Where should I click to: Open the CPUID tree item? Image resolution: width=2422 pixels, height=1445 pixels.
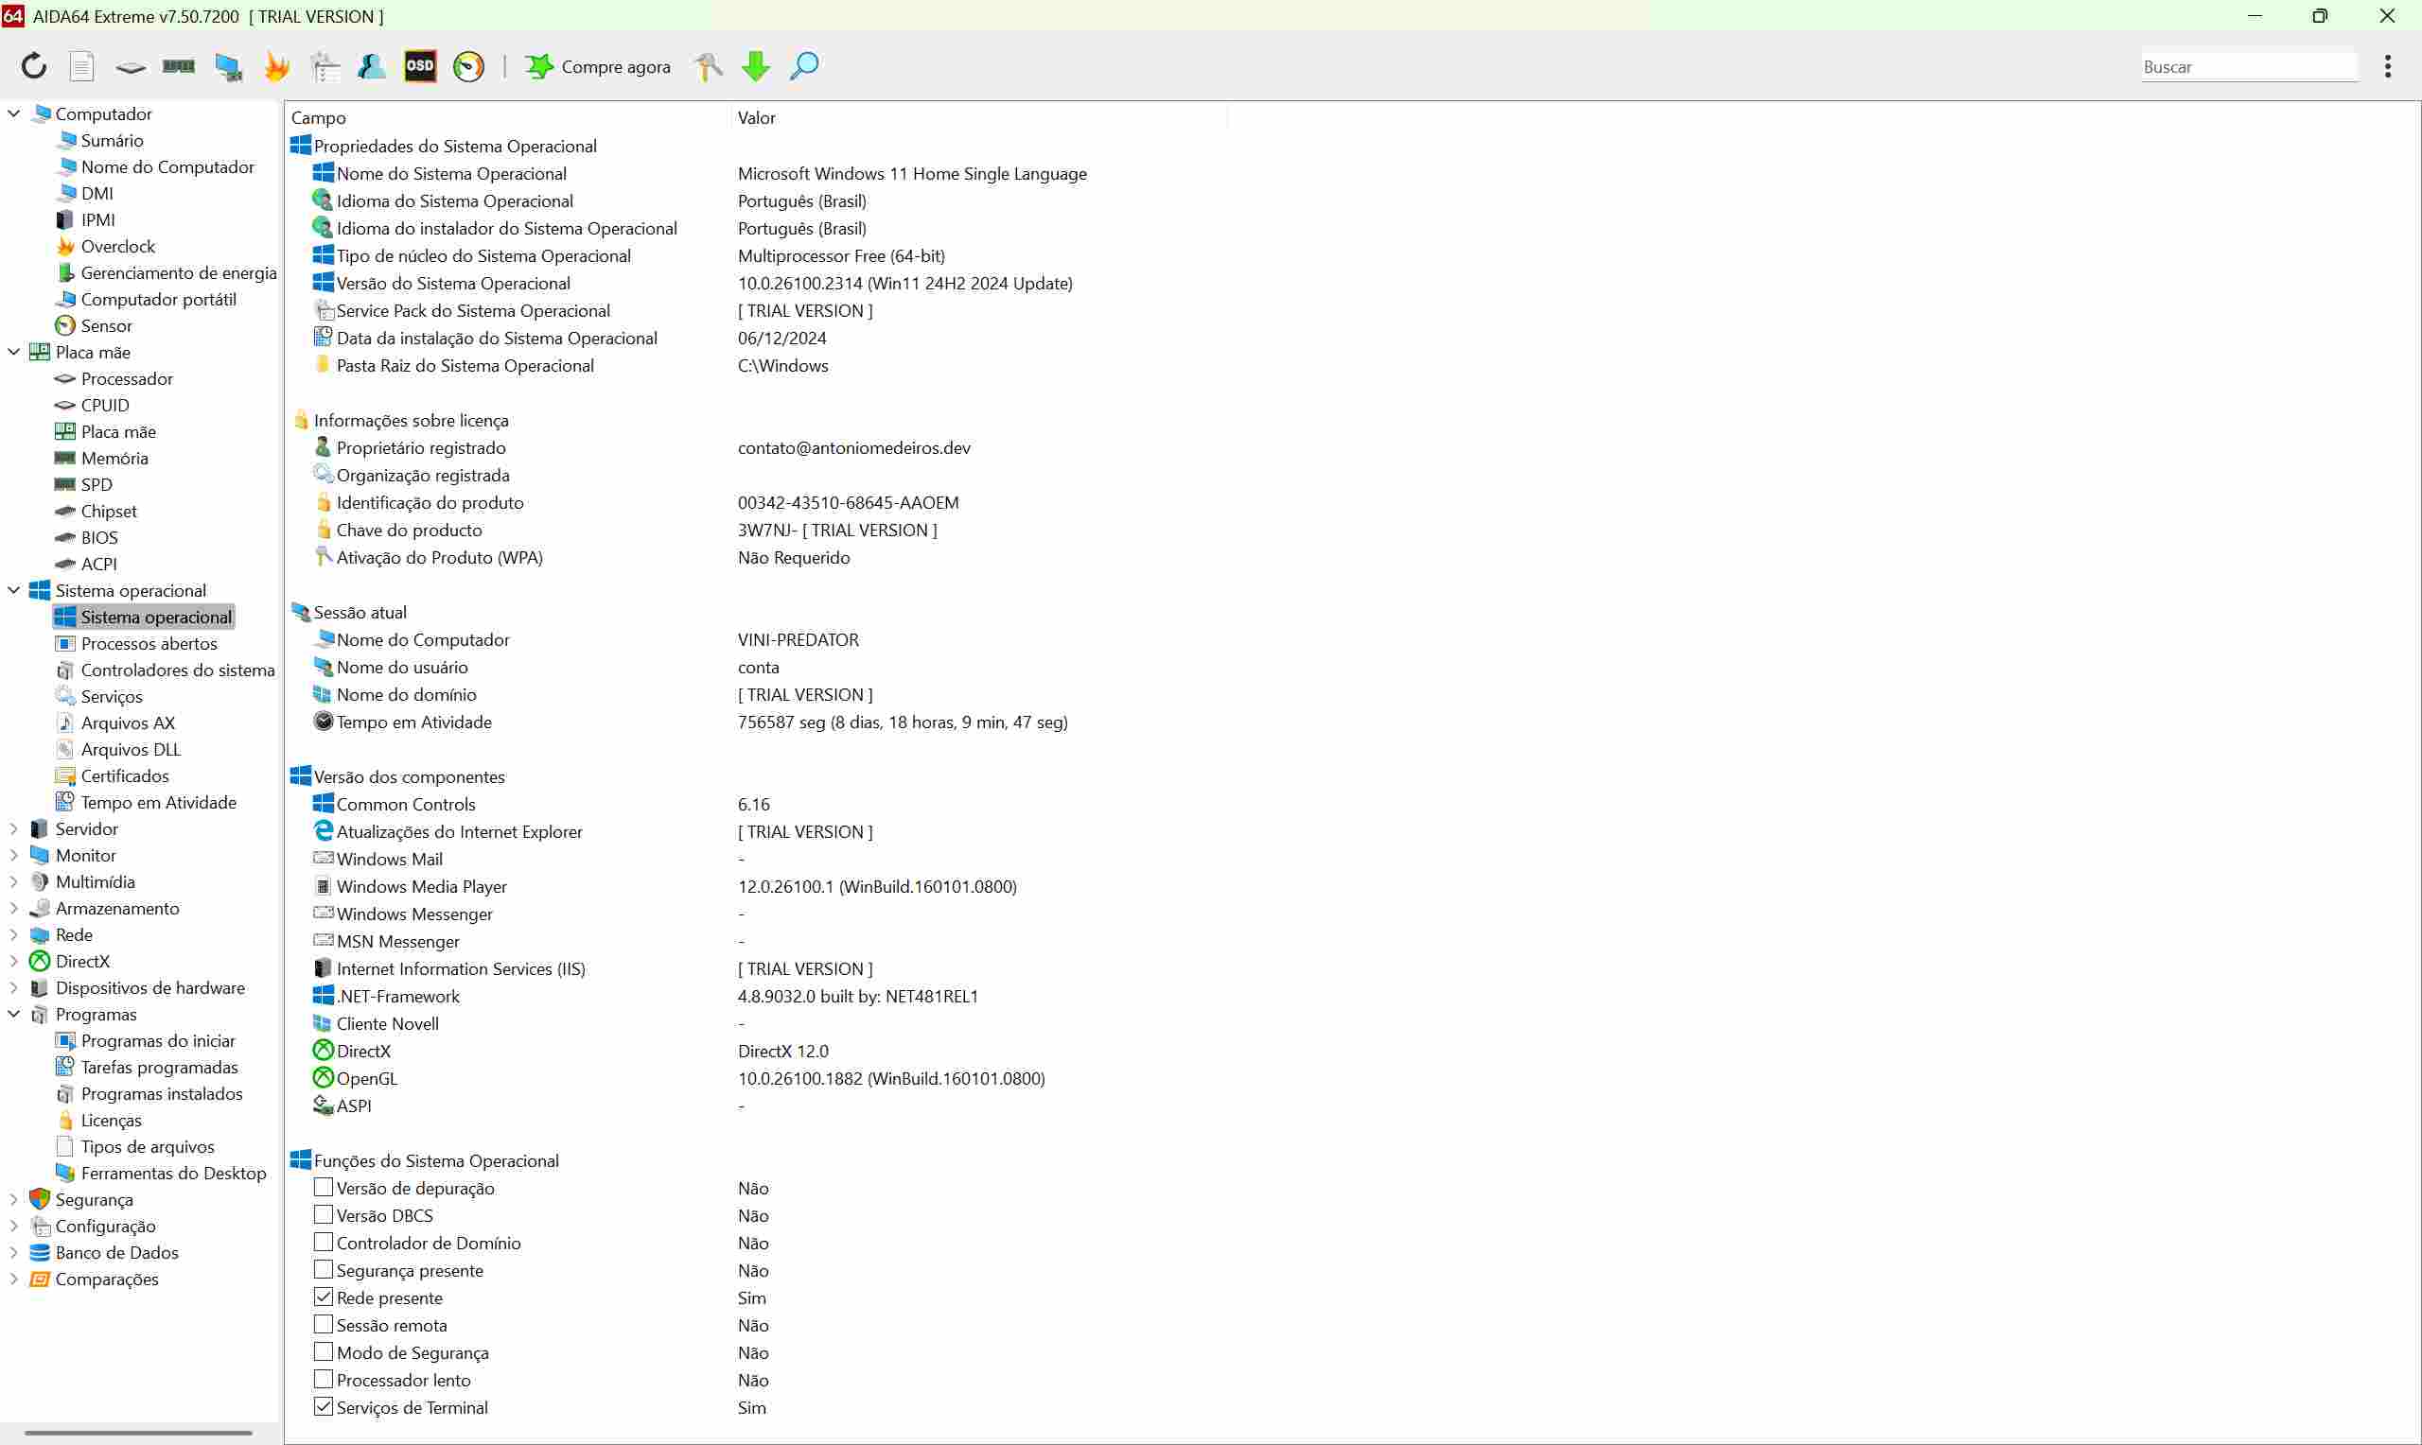coord(104,405)
